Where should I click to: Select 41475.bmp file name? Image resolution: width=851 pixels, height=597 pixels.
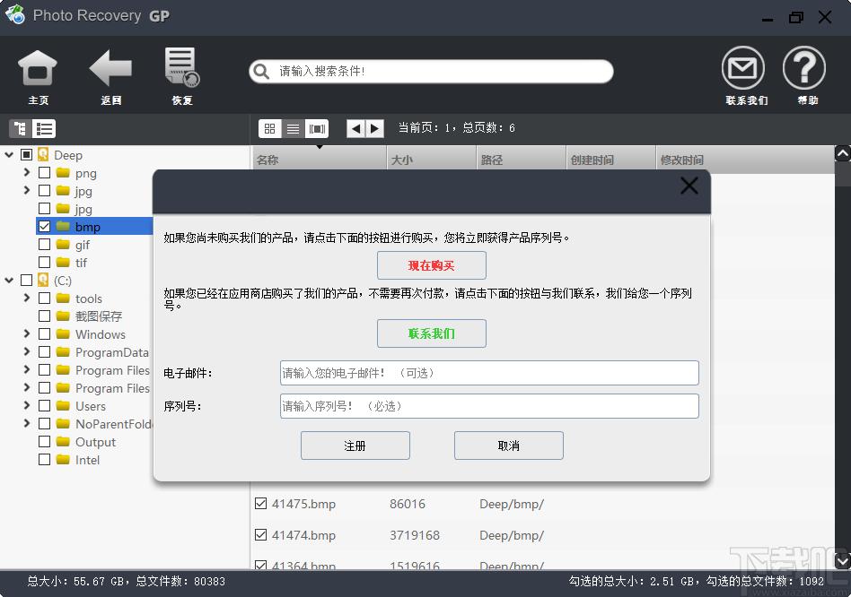[x=303, y=504]
